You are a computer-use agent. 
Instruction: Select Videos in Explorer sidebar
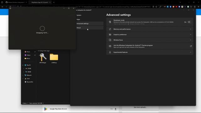[29, 55]
